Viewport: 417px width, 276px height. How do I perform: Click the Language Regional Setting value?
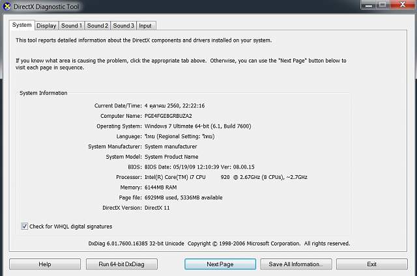click(x=180, y=137)
